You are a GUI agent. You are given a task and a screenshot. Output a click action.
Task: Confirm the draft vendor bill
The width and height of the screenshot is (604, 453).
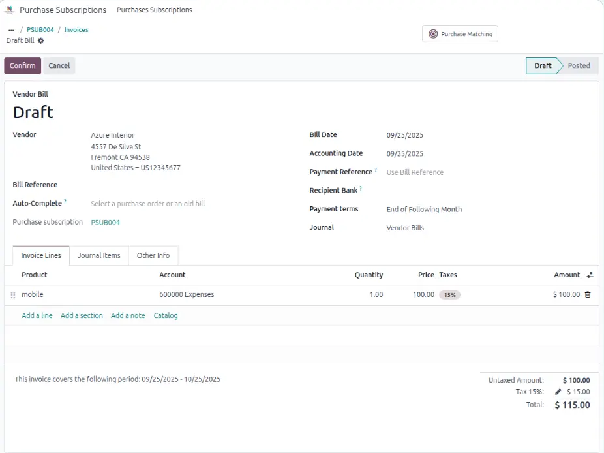(23, 65)
